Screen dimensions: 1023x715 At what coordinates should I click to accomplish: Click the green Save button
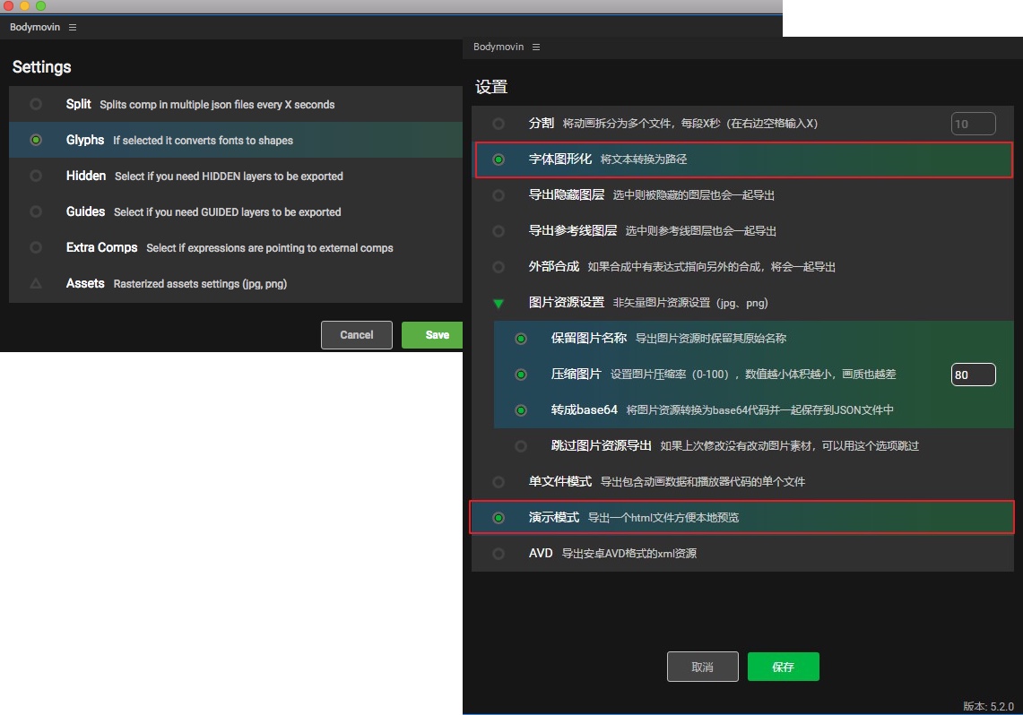tap(437, 334)
